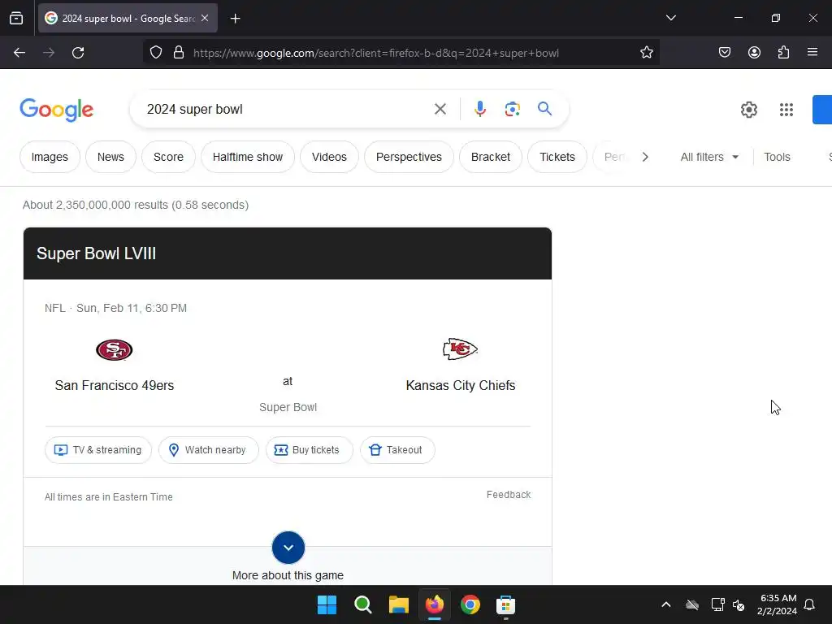Viewport: 832px width, 624px height.
Task: Reload the current page
Action: tap(78, 53)
